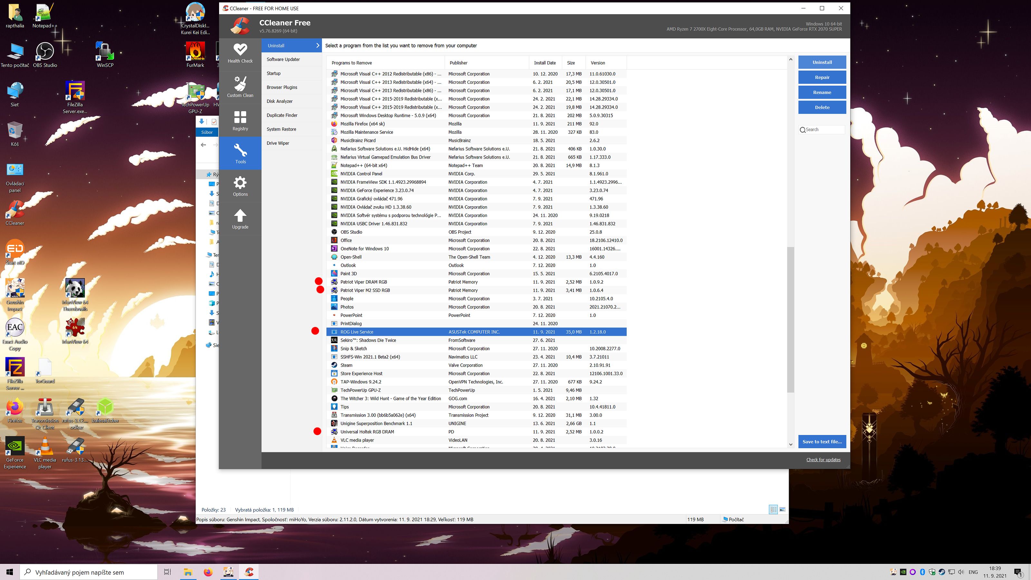Select the MusicBrainz Picard entry

click(x=477, y=140)
